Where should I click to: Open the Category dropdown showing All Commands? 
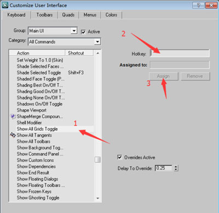(65, 42)
